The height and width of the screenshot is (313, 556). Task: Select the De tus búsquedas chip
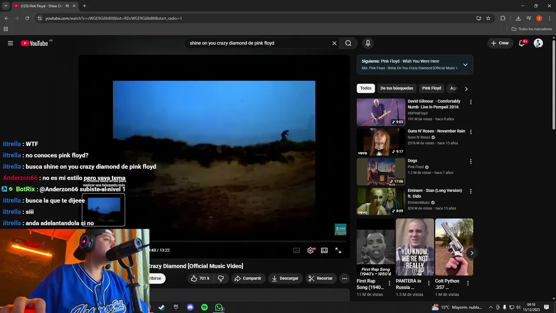click(397, 88)
